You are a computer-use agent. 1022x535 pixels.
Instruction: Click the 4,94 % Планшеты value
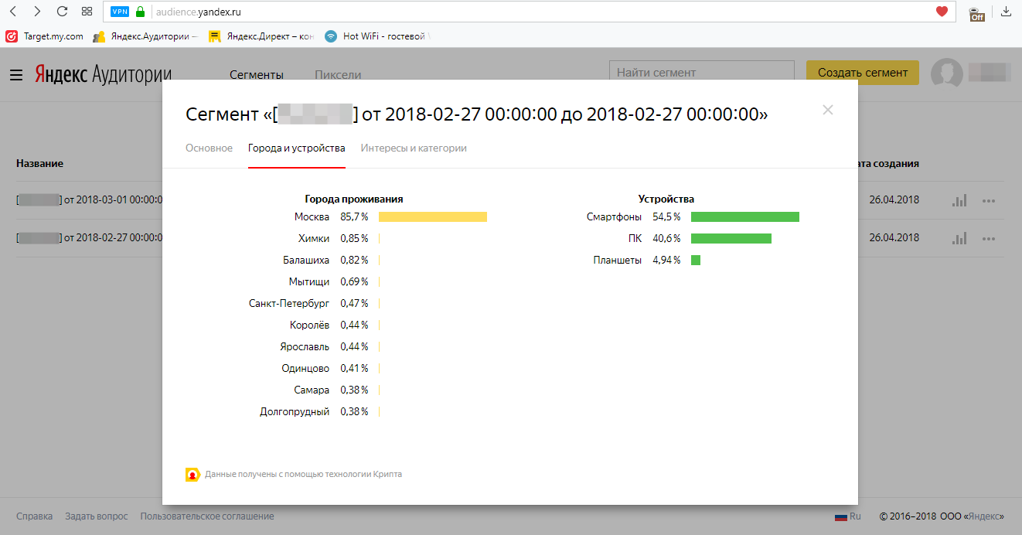[x=666, y=260]
